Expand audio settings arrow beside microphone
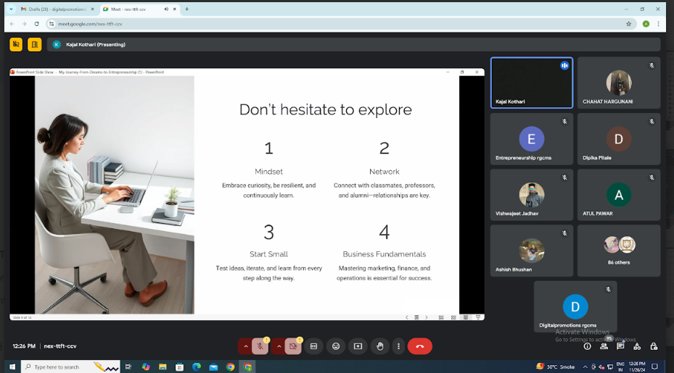Screen dimensions: 674x373 (x=245, y=346)
